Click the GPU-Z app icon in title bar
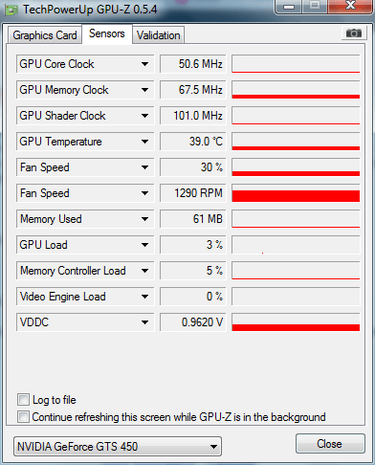The height and width of the screenshot is (465, 375). (11, 10)
